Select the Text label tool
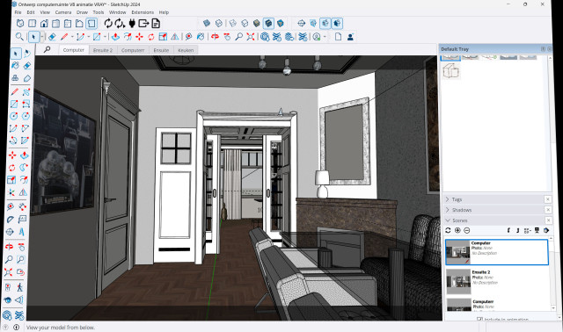 (22, 220)
